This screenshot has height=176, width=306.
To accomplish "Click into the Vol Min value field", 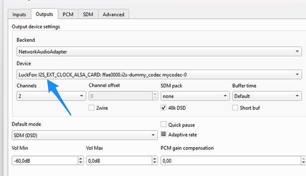I will (45, 160).
